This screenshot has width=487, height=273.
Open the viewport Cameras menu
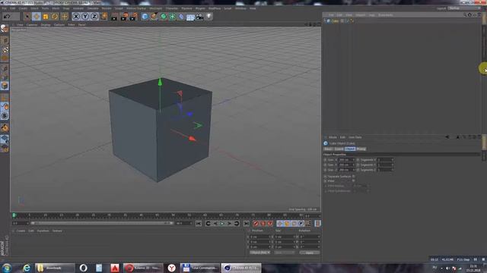coord(32,24)
